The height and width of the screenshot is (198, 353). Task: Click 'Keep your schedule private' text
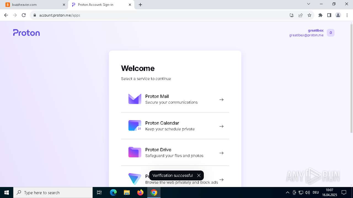170,129
